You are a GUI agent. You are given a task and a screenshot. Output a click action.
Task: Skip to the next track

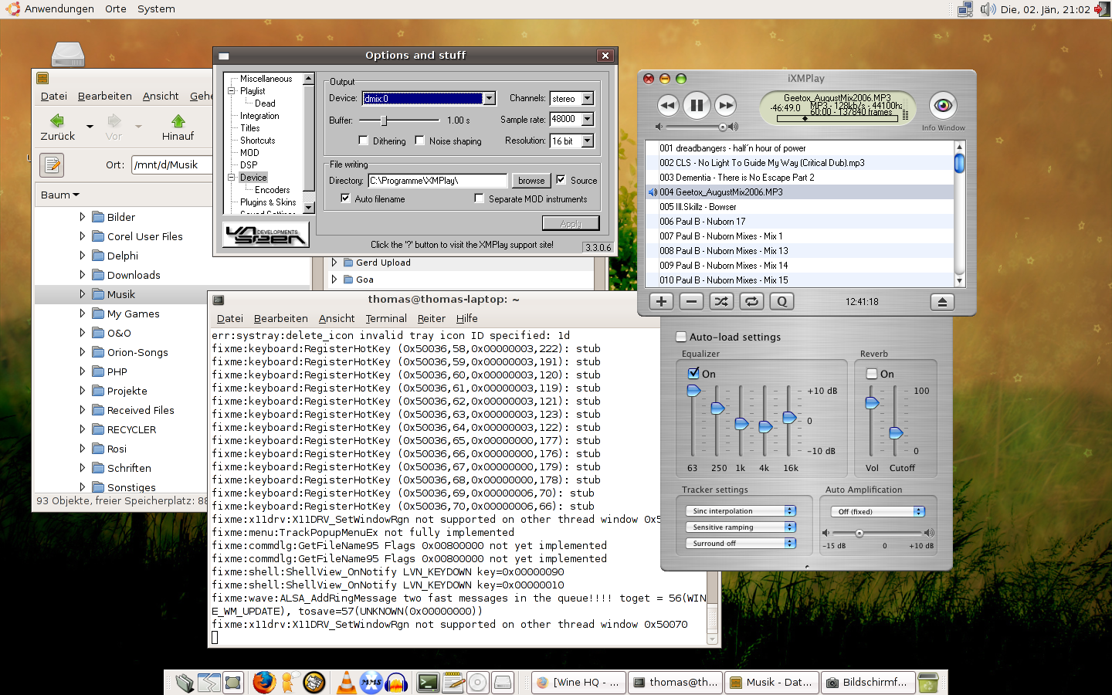click(725, 105)
